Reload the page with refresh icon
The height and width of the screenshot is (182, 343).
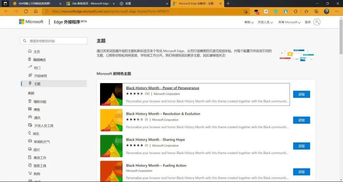coord(26,11)
